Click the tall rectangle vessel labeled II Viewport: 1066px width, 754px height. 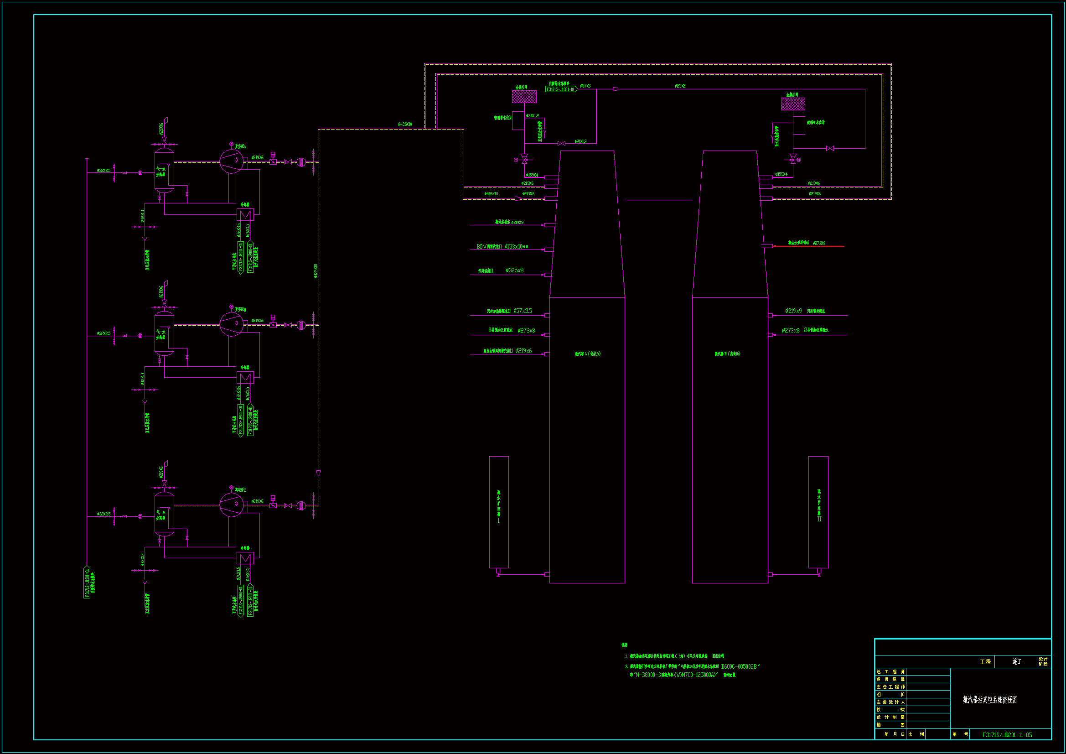point(818,511)
